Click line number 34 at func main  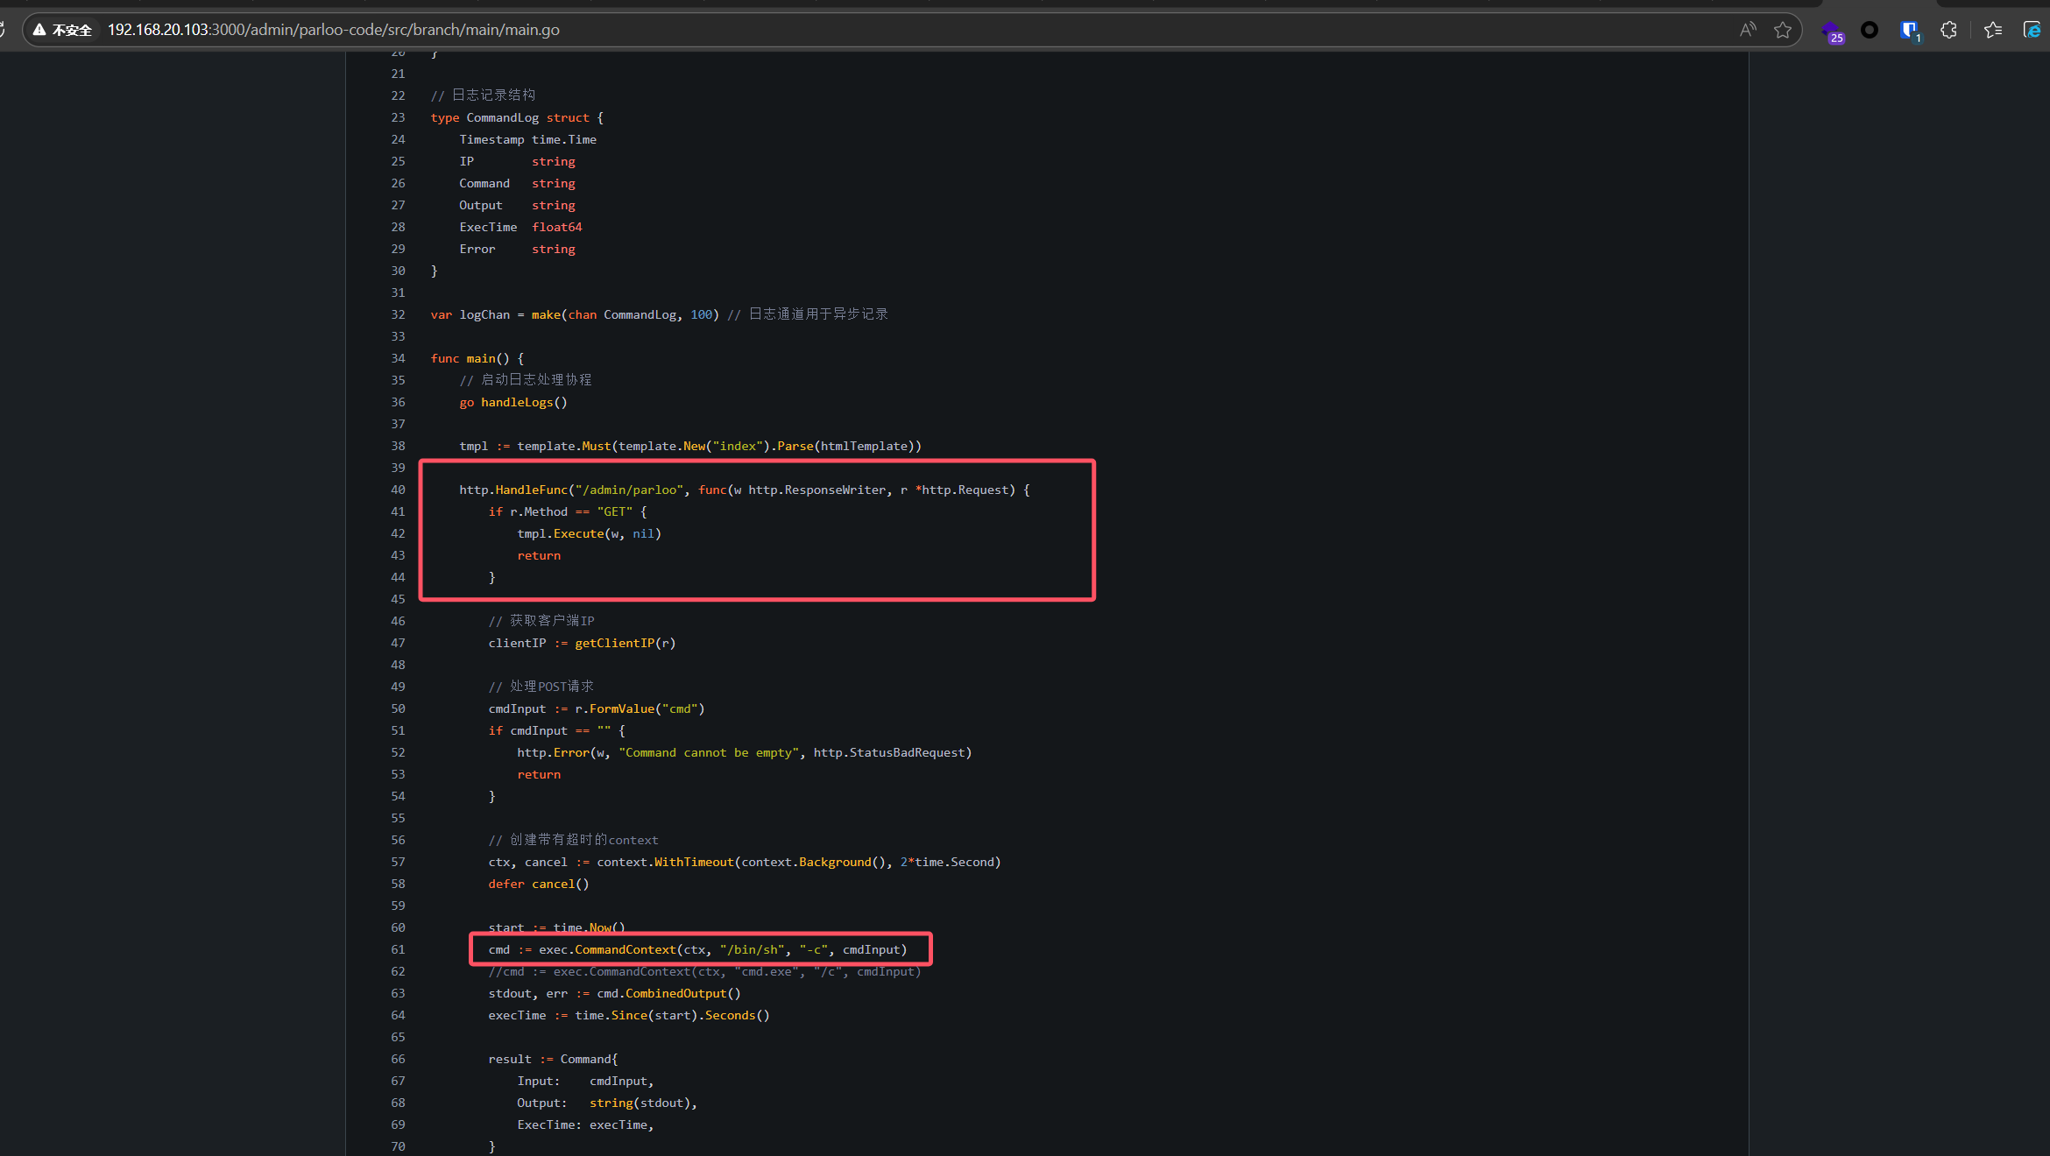point(398,358)
